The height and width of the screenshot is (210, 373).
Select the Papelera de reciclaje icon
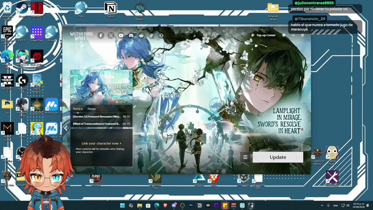pos(7,11)
